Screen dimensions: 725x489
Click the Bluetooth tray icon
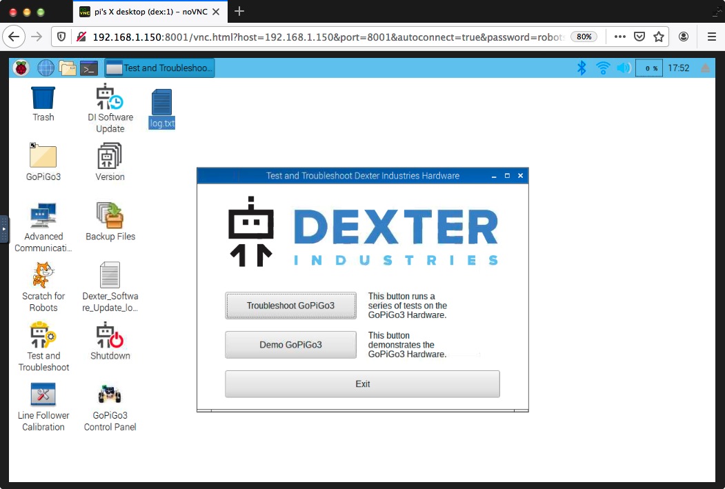click(582, 68)
